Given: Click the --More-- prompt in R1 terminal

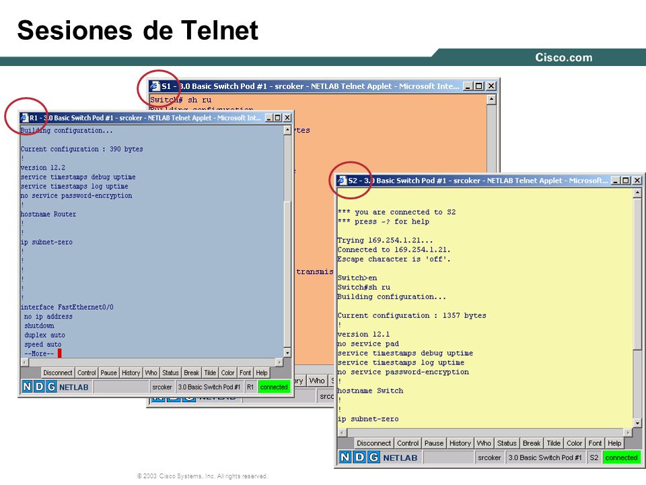Looking at the screenshot, I should pyautogui.click(x=39, y=354).
